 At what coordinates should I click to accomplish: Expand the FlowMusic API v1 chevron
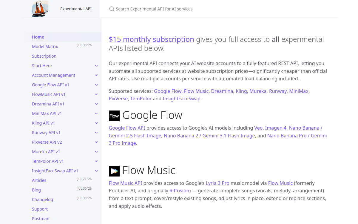pyautogui.click(x=96, y=94)
